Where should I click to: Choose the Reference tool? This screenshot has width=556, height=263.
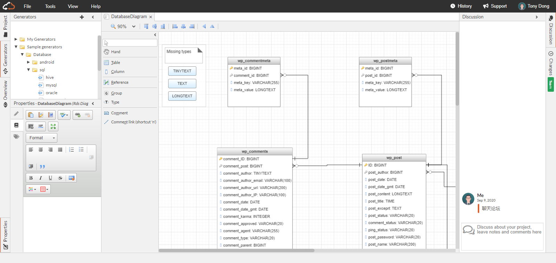click(120, 82)
